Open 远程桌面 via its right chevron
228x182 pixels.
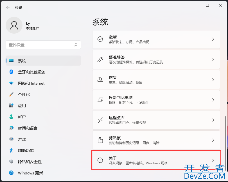click(213, 120)
